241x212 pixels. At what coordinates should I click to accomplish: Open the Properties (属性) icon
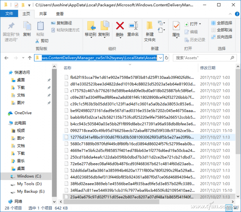point(176,27)
